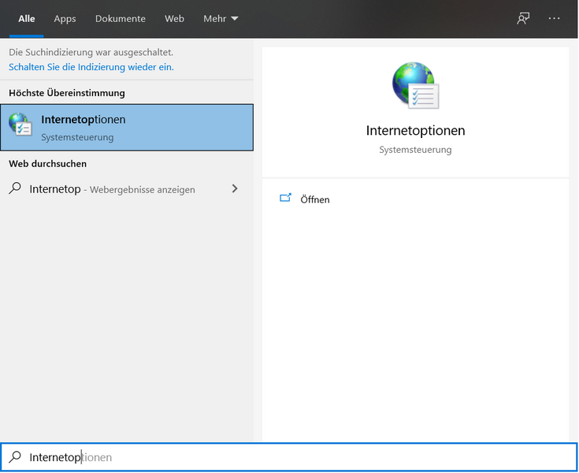
Task: Switch to the Dokumente tab
Action: (x=121, y=18)
